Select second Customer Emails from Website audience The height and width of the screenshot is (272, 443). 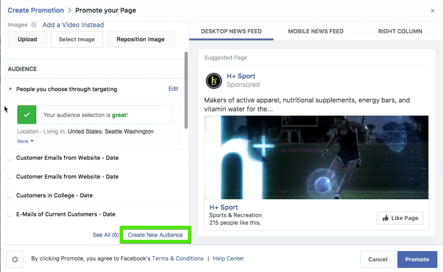[x=10, y=177]
